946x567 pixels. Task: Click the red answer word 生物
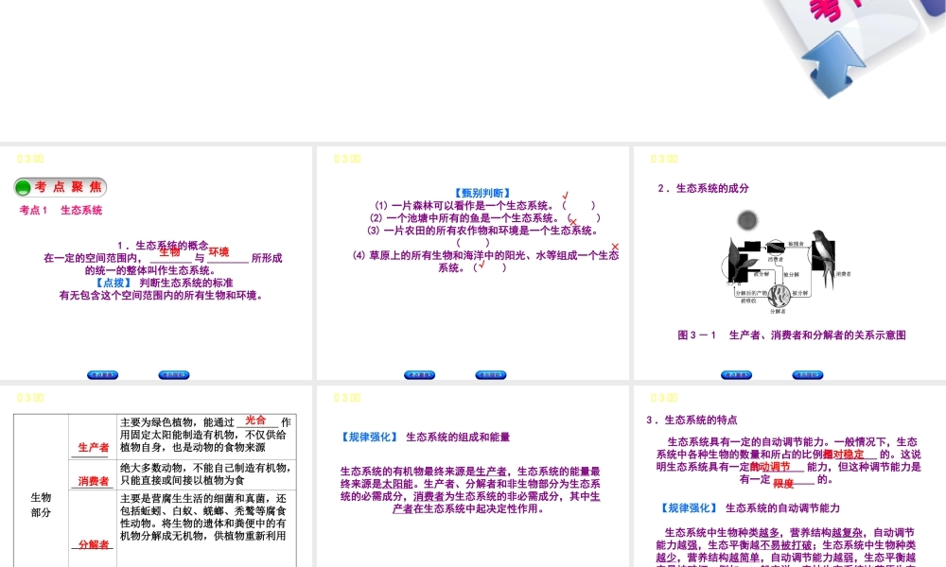(x=169, y=252)
